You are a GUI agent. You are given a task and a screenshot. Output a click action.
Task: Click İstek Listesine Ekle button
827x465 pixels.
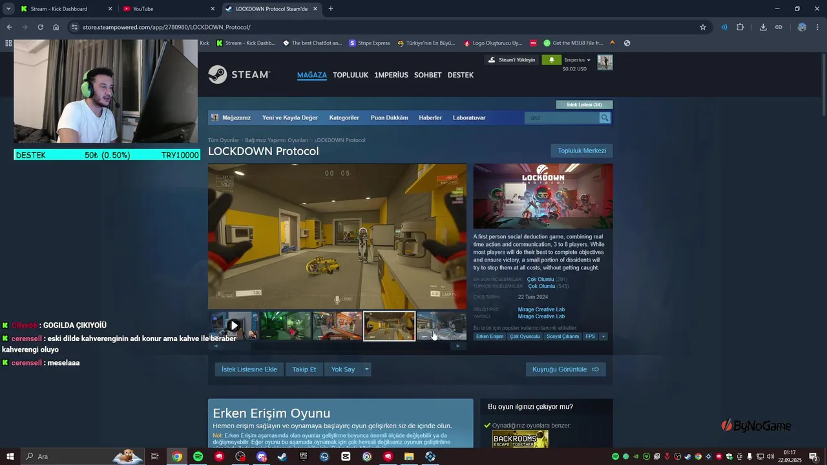coord(249,369)
